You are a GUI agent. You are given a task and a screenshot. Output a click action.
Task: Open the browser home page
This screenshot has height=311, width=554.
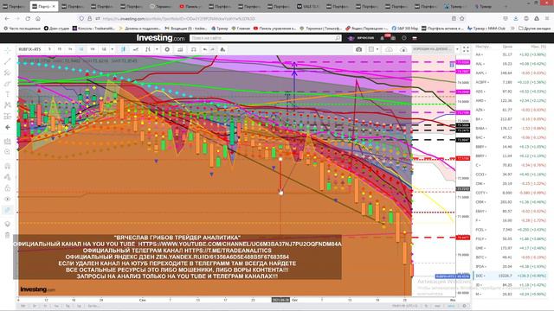38,19
